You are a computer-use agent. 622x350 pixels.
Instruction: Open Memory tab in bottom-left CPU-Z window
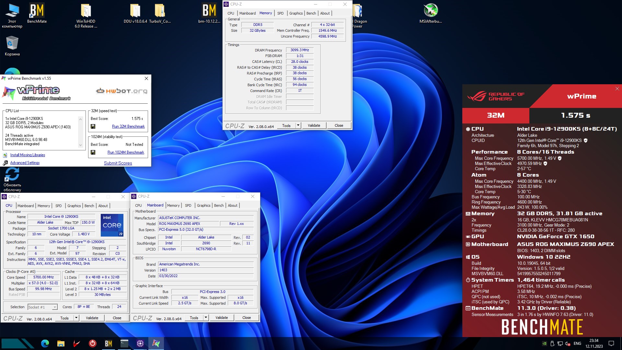(x=44, y=206)
